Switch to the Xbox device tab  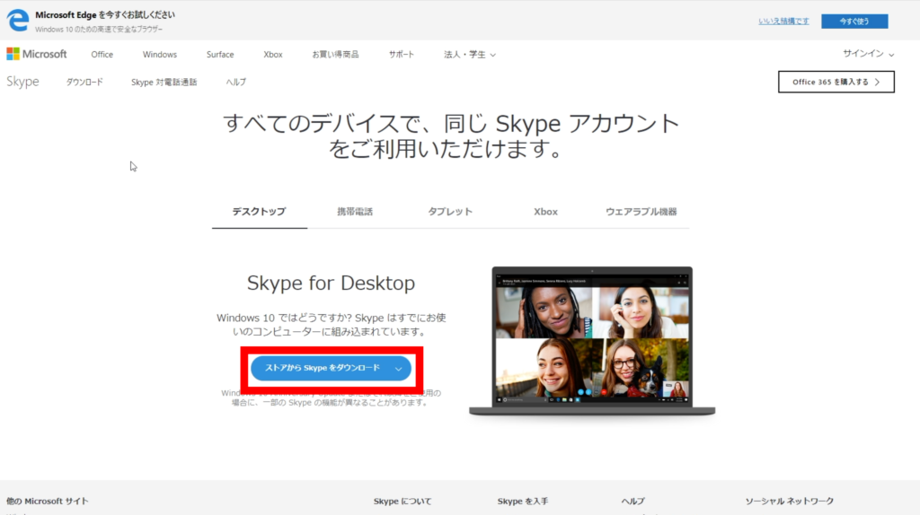545,212
